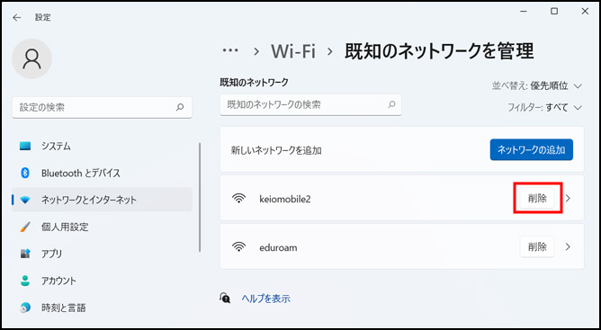This screenshot has width=601, height=330.
Task: Click the 時刻と言語 globe clock icon
Action: 25,308
